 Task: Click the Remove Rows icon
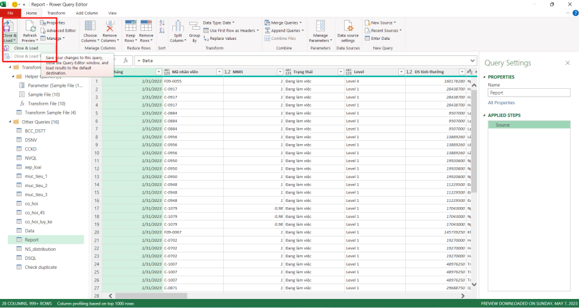146,26
